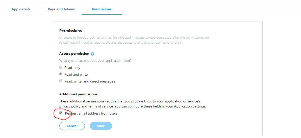The height and width of the screenshot is (138, 301).
Task: Open the App details tab
Action: click(21, 9)
